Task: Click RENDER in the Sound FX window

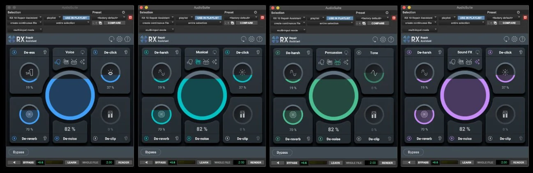Action: pos(519,162)
